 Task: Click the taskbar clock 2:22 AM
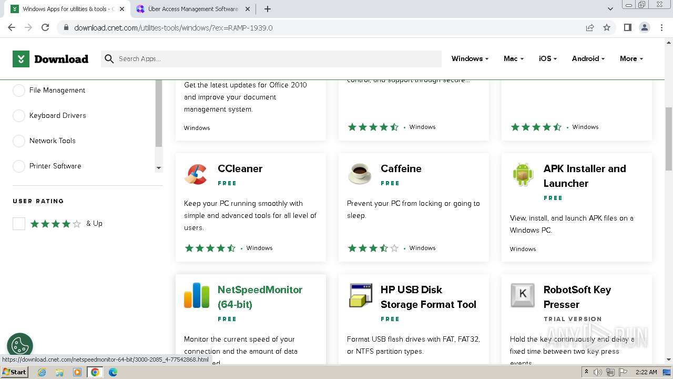click(x=646, y=372)
